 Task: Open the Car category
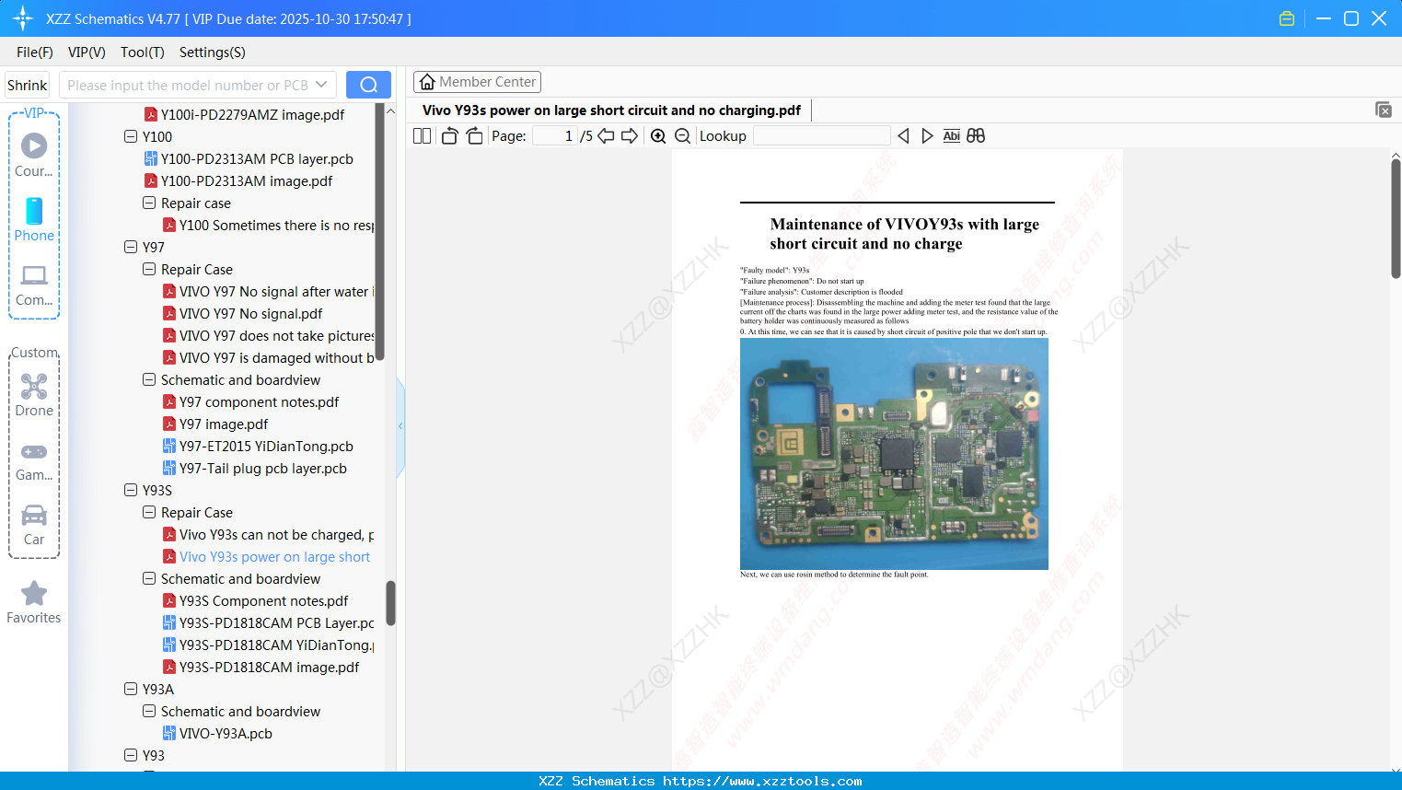pyautogui.click(x=34, y=524)
